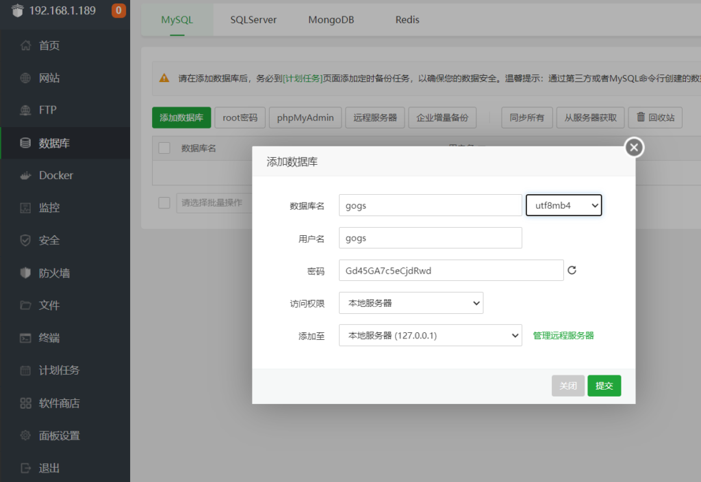
Task: Click the gear icon beside 面板设置
Action: point(25,435)
